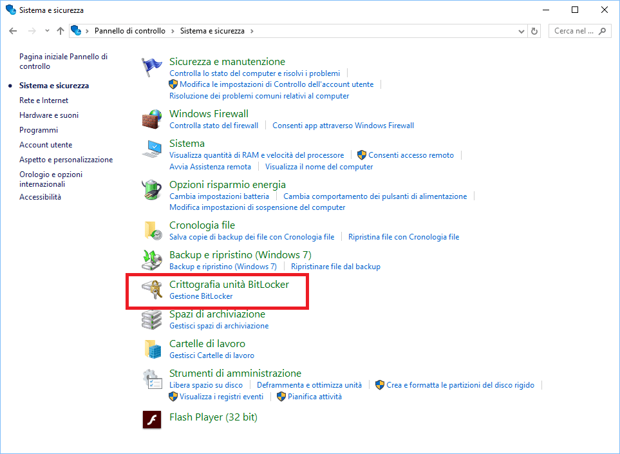
Task: Click Gestisci Cartelle di lavoro
Action: (x=212, y=355)
